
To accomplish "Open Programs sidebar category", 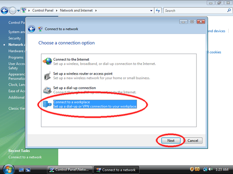I will [16, 57].
